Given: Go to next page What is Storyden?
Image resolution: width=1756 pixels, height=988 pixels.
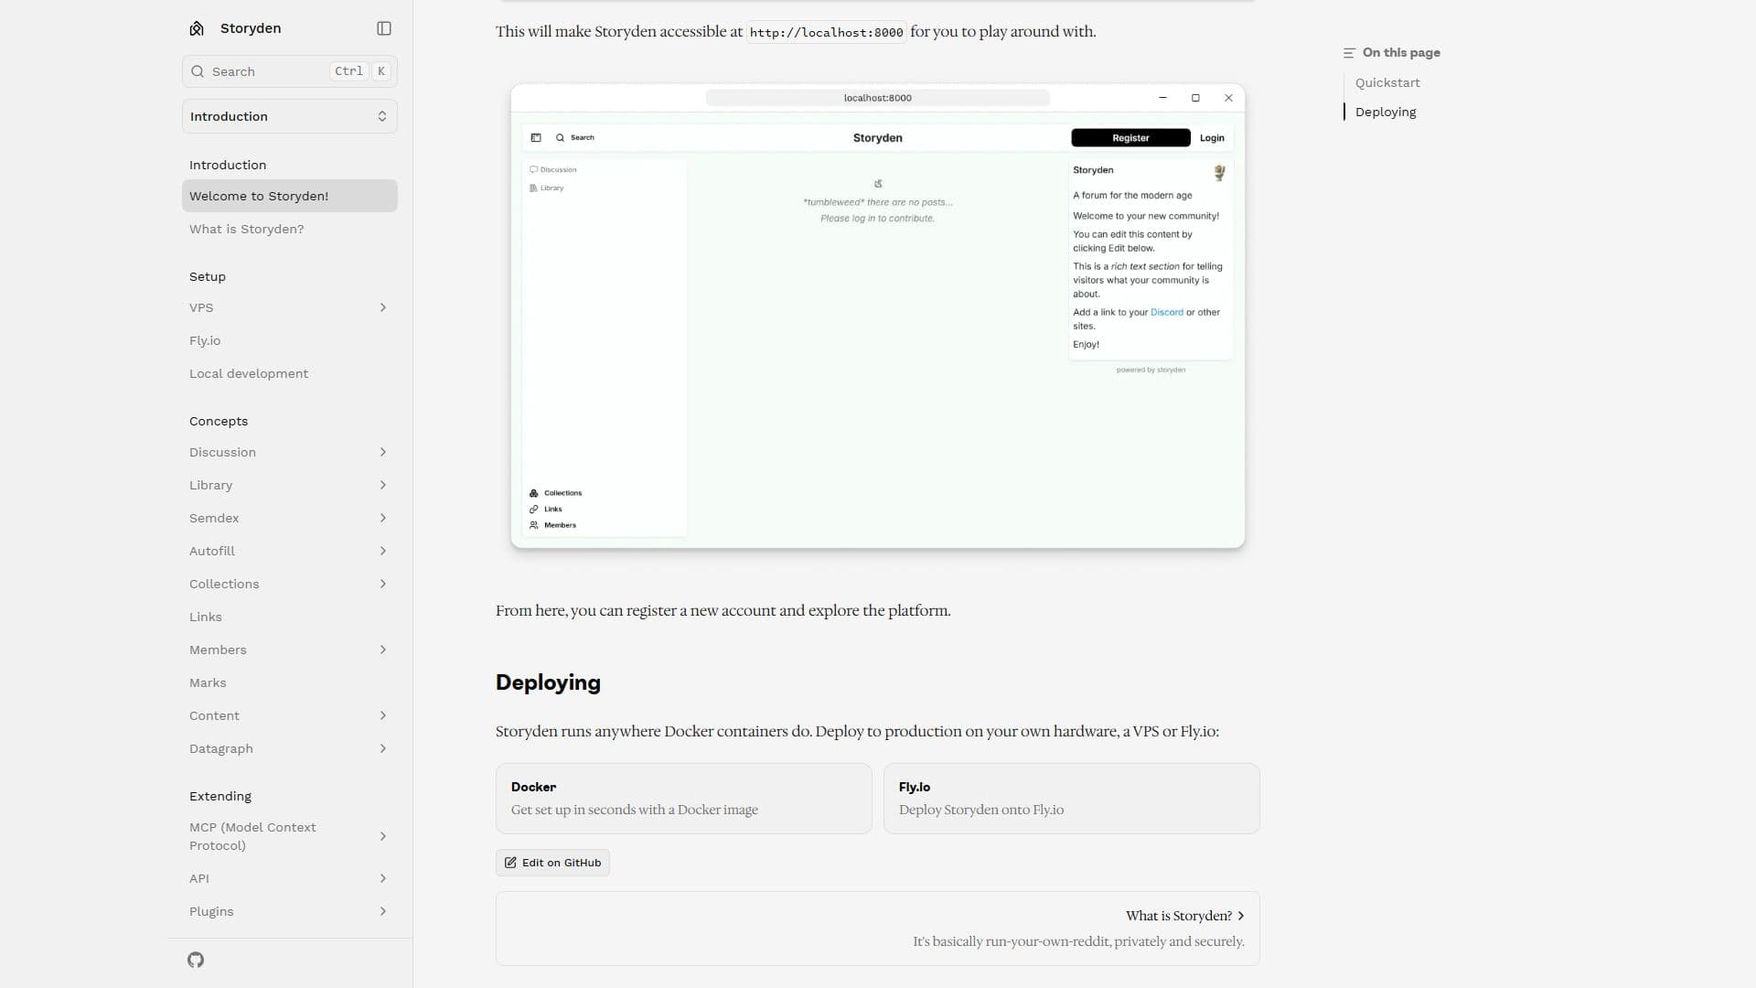Looking at the screenshot, I should click(877, 929).
